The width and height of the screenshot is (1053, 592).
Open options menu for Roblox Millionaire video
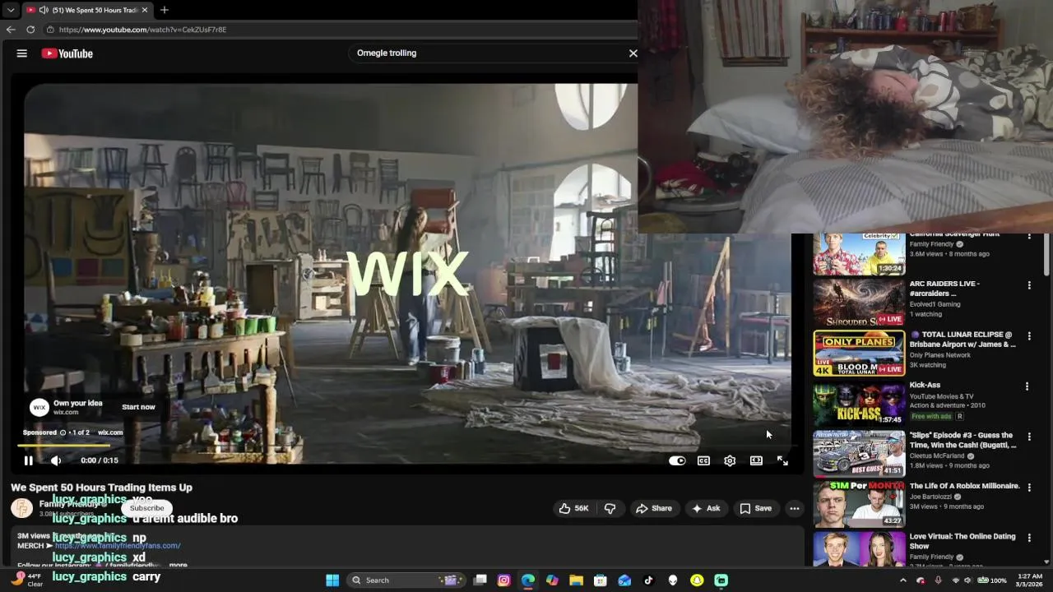(x=1028, y=488)
